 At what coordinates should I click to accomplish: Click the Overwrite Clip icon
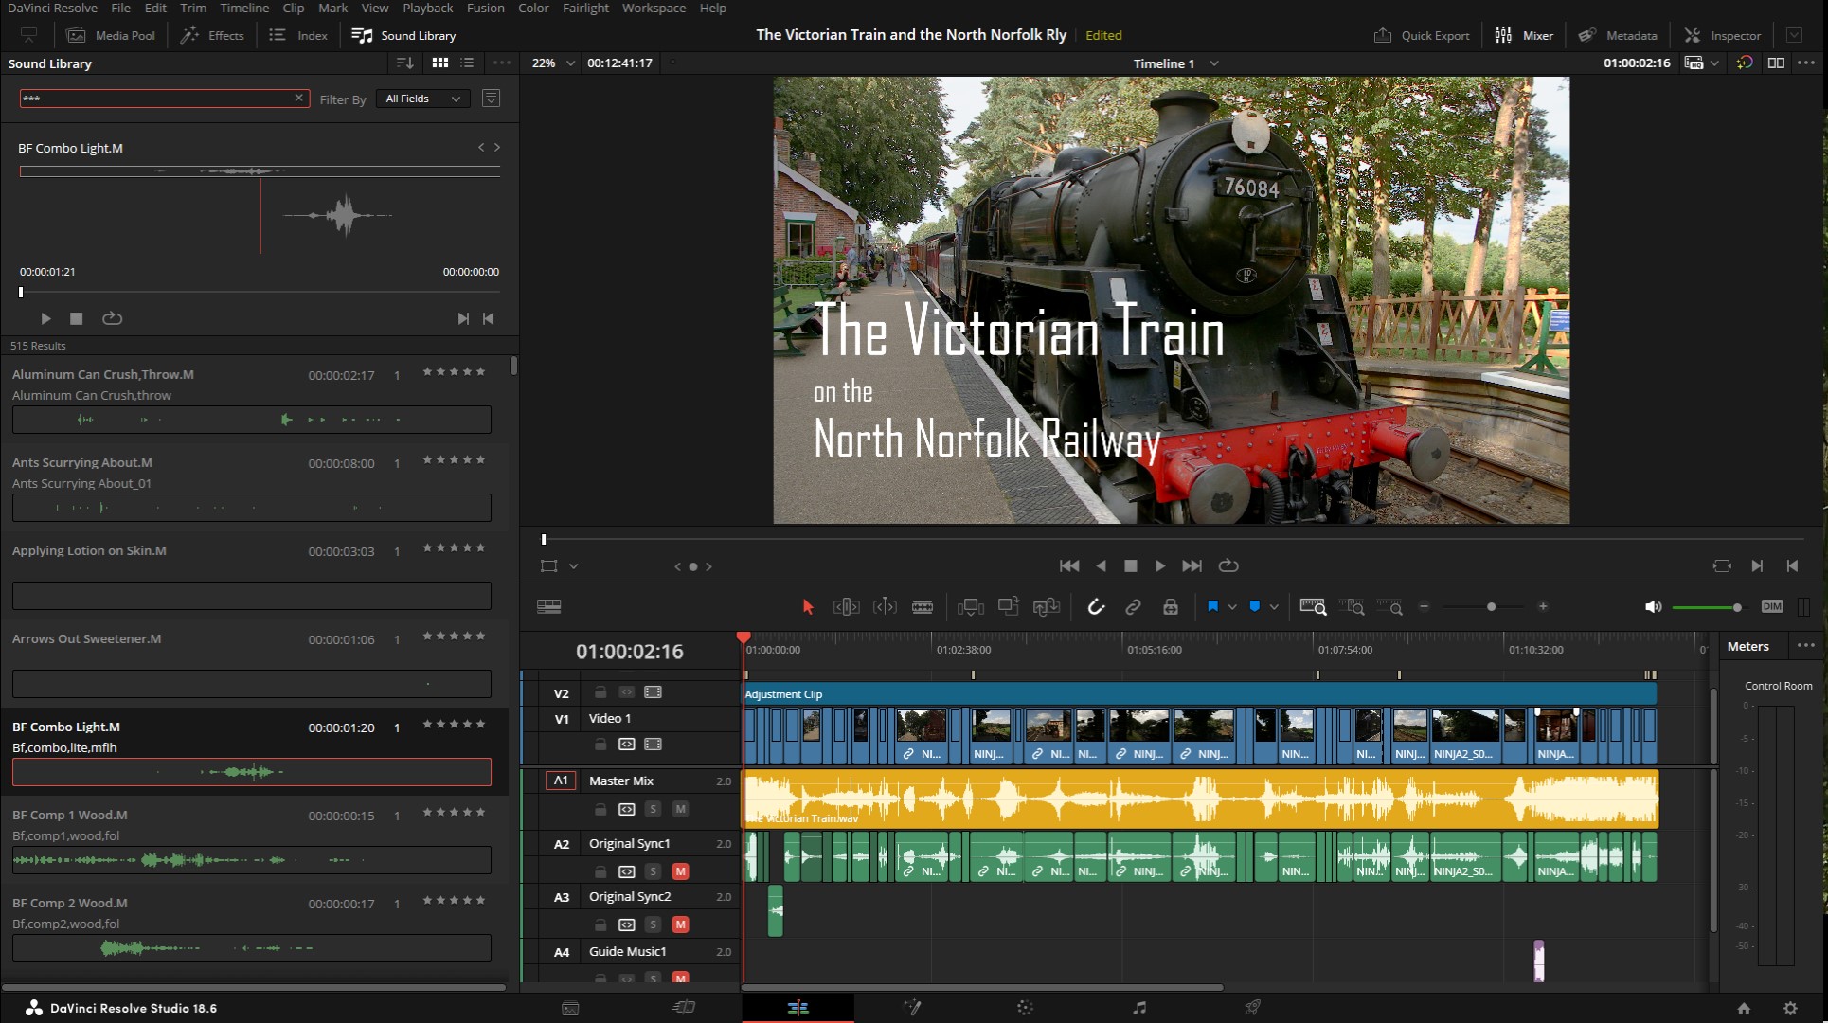pyautogui.click(x=1009, y=606)
